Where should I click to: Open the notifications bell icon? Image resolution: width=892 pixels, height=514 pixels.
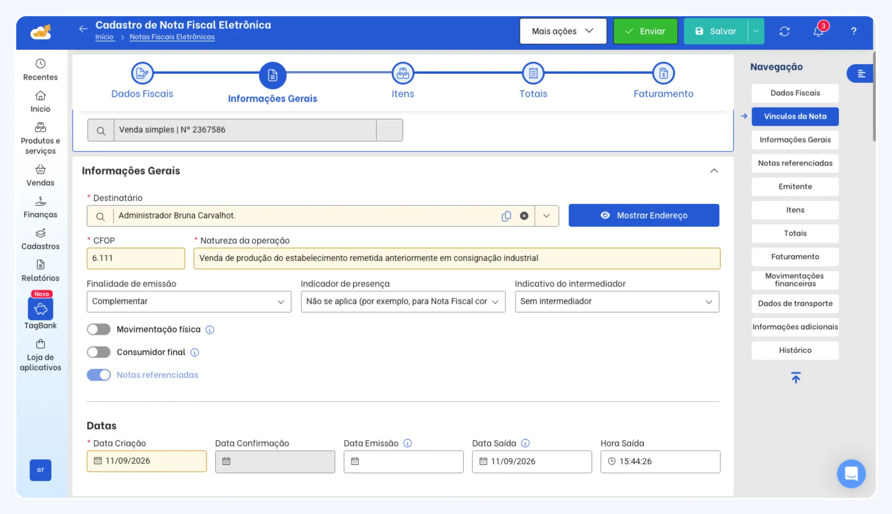818,31
